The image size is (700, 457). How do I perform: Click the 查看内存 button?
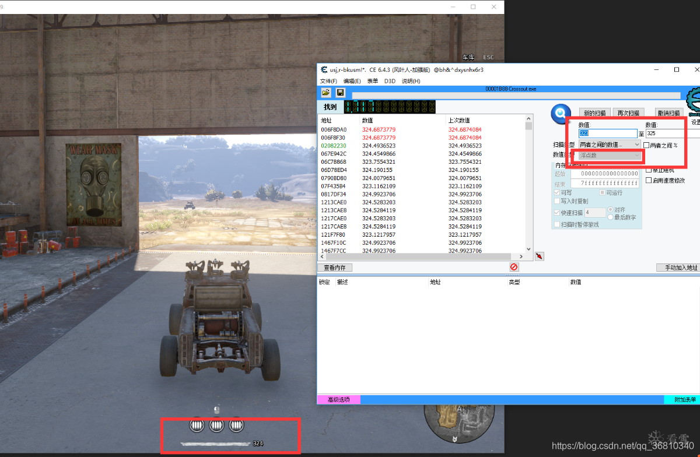(x=335, y=268)
